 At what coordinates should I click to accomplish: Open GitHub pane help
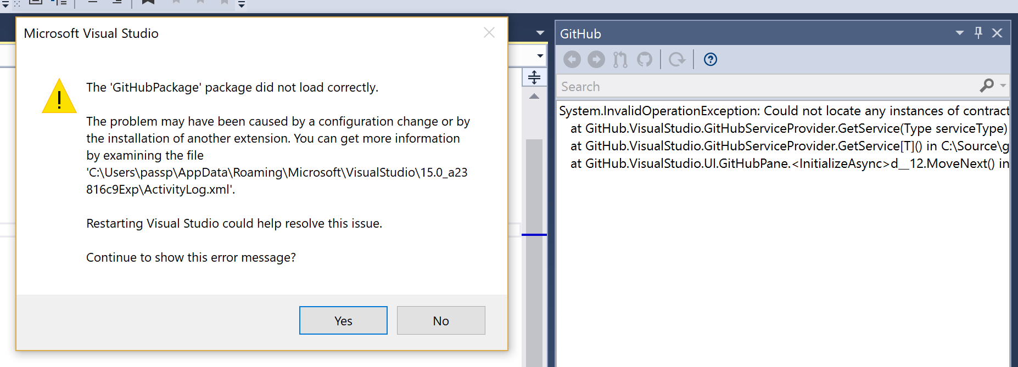click(x=710, y=59)
